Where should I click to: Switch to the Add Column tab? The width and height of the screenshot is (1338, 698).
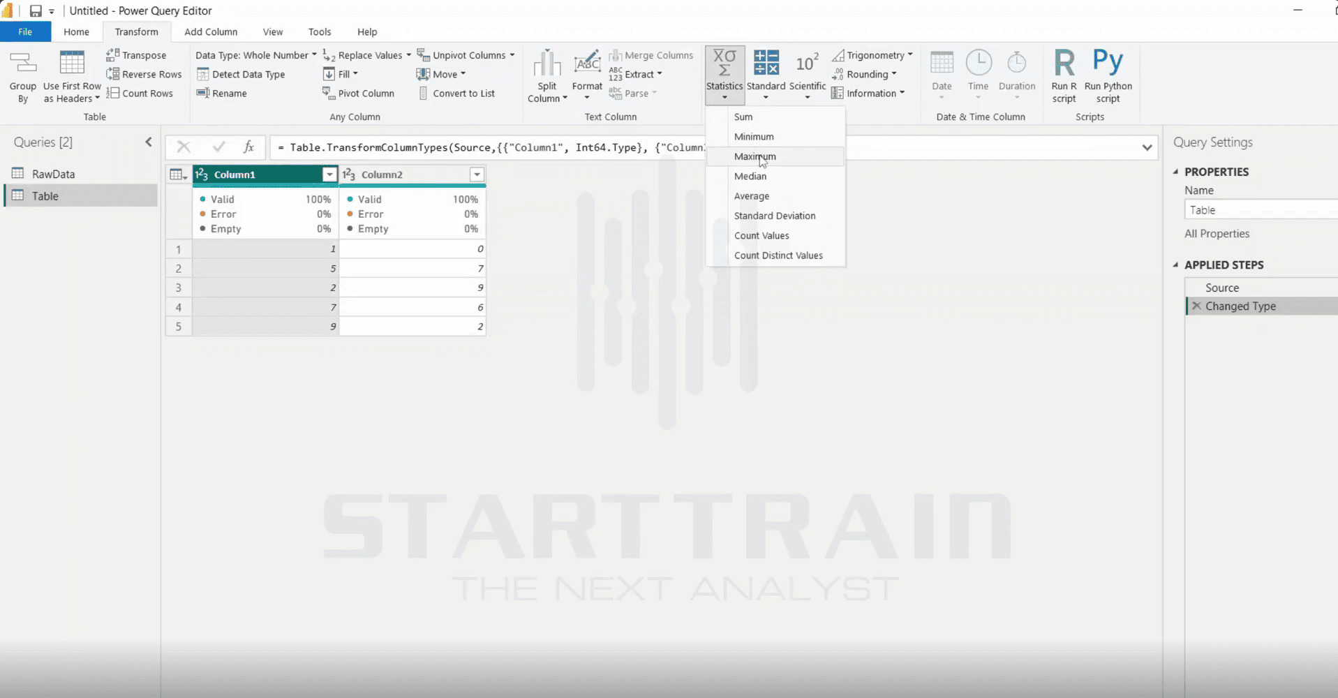[211, 32]
